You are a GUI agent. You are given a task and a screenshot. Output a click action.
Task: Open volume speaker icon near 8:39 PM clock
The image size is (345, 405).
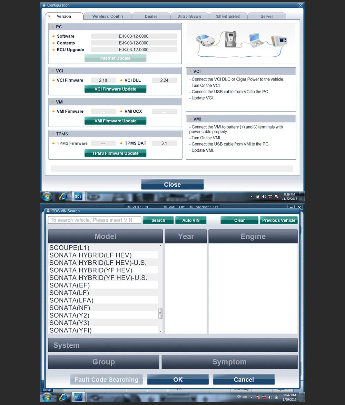pyautogui.click(x=264, y=197)
